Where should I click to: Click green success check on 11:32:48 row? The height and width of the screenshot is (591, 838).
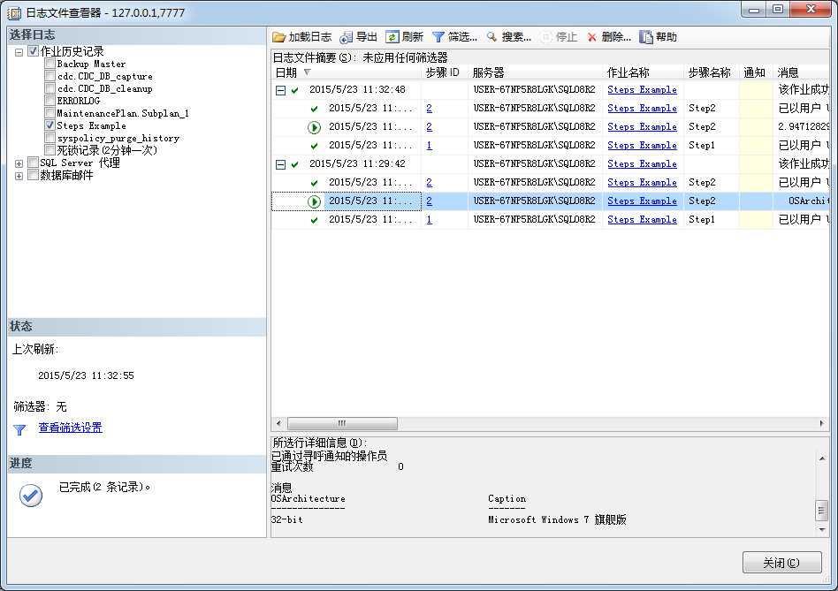click(294, 90)
